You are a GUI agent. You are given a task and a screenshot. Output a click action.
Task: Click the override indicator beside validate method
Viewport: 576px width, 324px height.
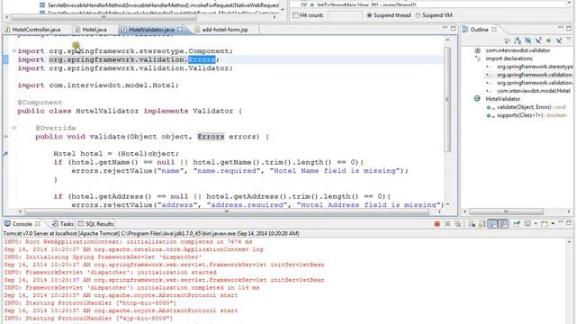click(x=6, y=136)
